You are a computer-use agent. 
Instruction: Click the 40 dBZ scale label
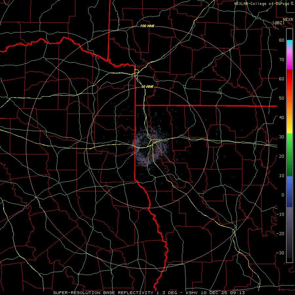[x=282, y=118]
